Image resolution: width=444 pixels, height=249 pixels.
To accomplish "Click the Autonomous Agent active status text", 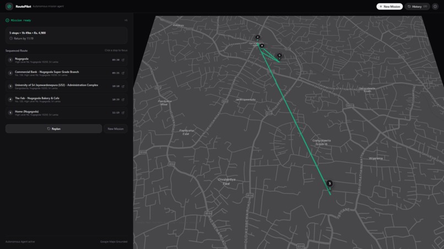I will pyautogui.click(x=20, y=242).
